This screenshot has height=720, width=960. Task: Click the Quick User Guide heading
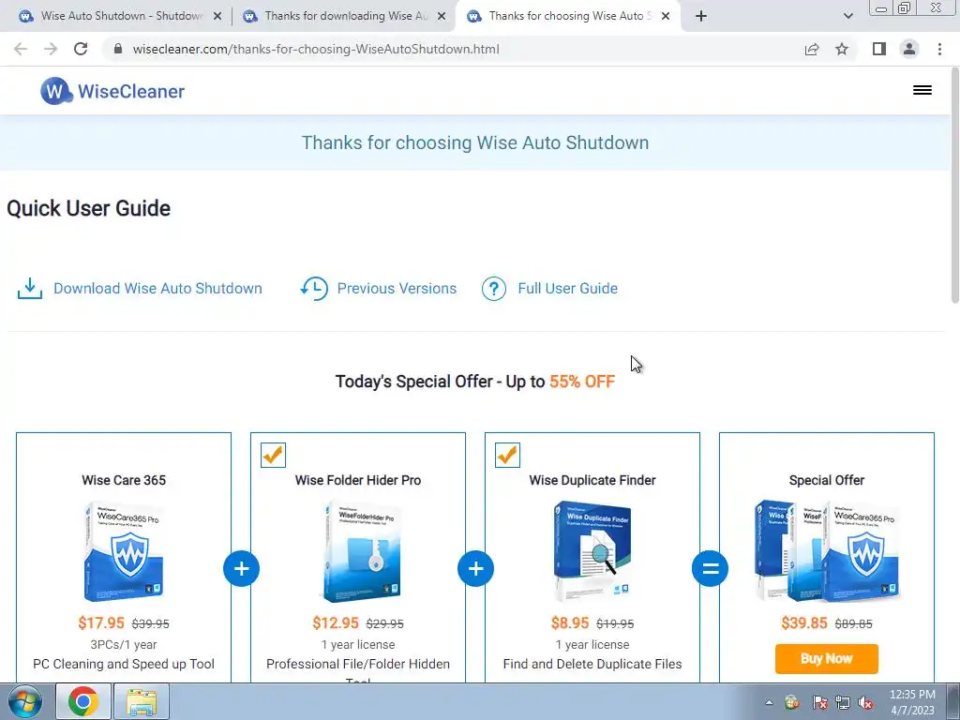[x=89, y=208]
